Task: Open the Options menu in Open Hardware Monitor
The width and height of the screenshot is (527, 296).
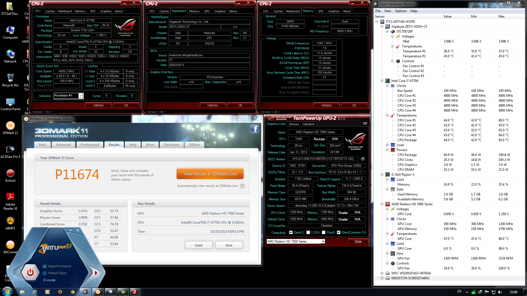Action: (400, 11)
